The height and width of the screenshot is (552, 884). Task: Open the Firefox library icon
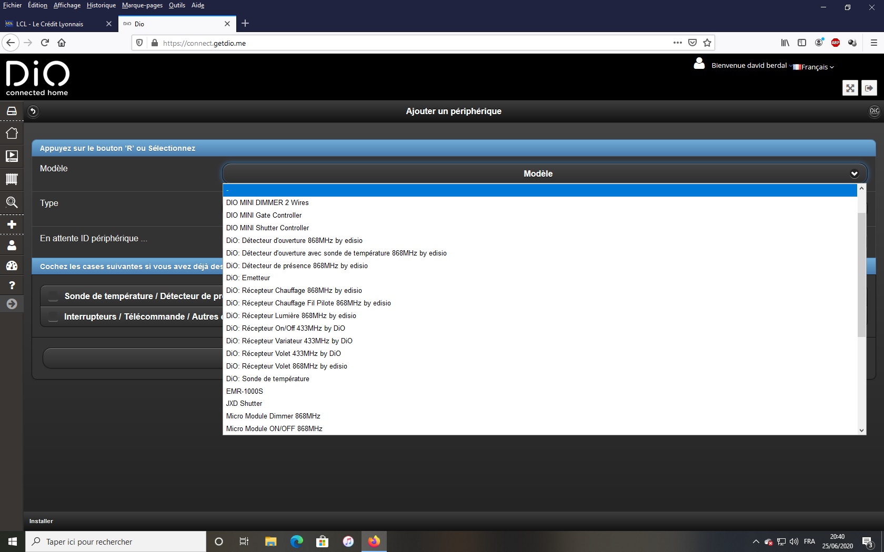coord(785,43)
